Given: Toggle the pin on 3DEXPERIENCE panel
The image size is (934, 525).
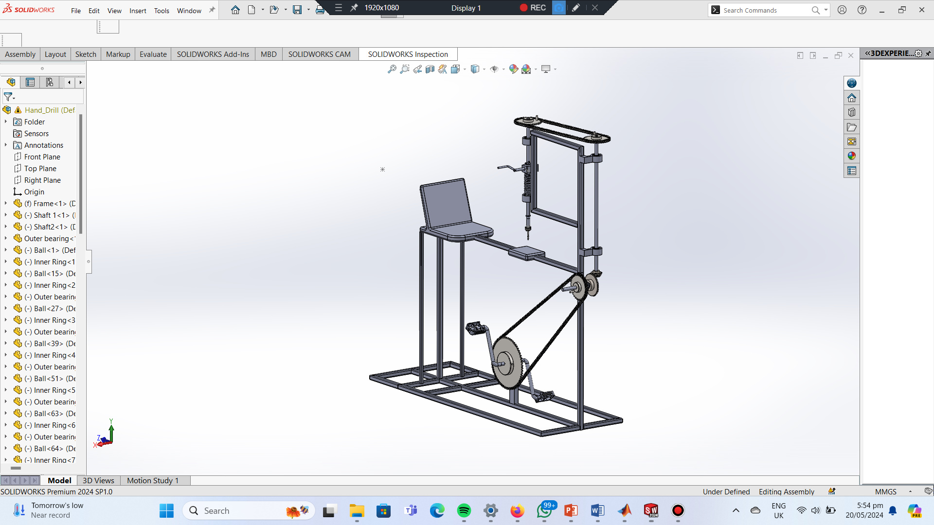Looking at the screenshot, I should pyautogui.click(x=928, y=53).
